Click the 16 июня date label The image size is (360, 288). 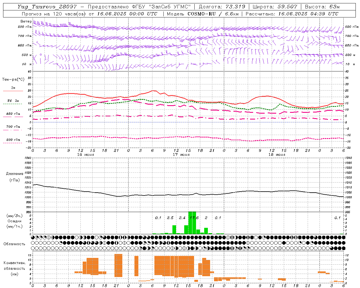[x=85, y=155]
